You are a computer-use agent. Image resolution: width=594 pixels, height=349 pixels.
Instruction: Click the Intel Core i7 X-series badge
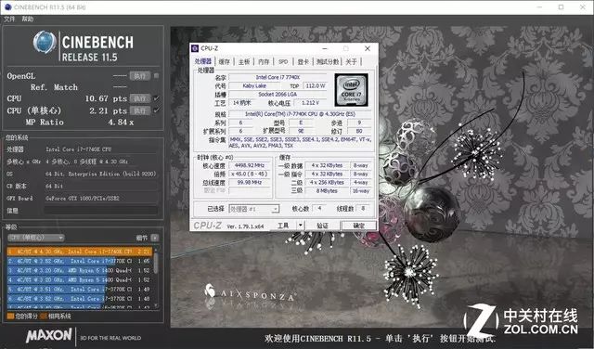tap(351, 90)
